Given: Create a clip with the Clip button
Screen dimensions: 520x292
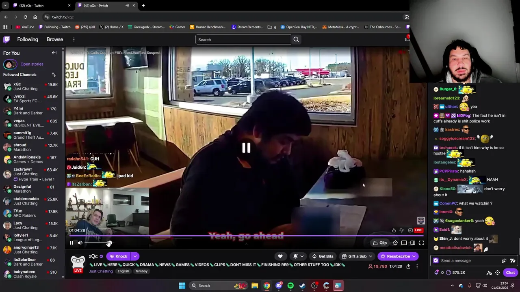Looking at the screenshot, I should pyautogui.click(x=380, y=243).
